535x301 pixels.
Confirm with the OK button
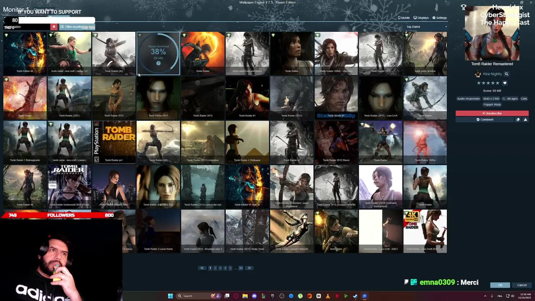point(500,285)
